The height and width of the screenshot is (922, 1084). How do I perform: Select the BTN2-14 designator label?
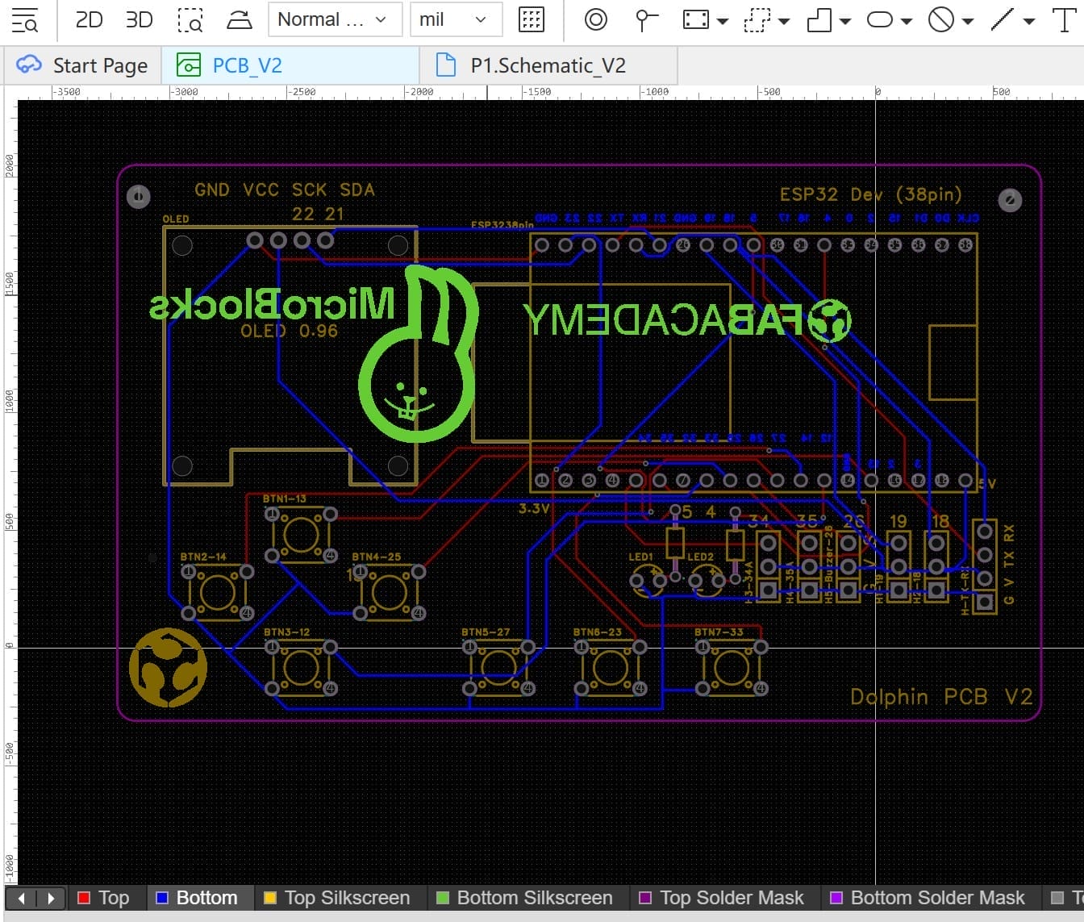click(203, 557)
